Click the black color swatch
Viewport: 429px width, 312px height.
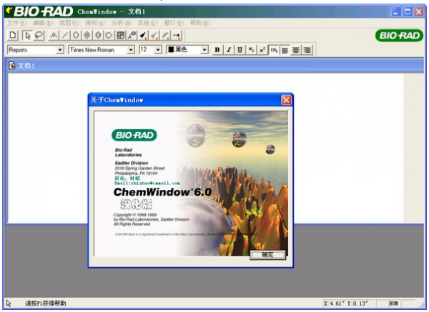[x=171, y=49]
